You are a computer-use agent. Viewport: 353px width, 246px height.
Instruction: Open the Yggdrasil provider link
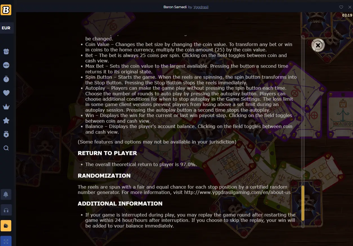(201, 7)
